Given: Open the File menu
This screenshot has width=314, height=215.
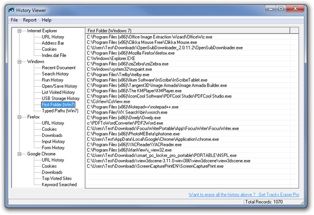Looking at the screenshot, I should tap(14, 20).
